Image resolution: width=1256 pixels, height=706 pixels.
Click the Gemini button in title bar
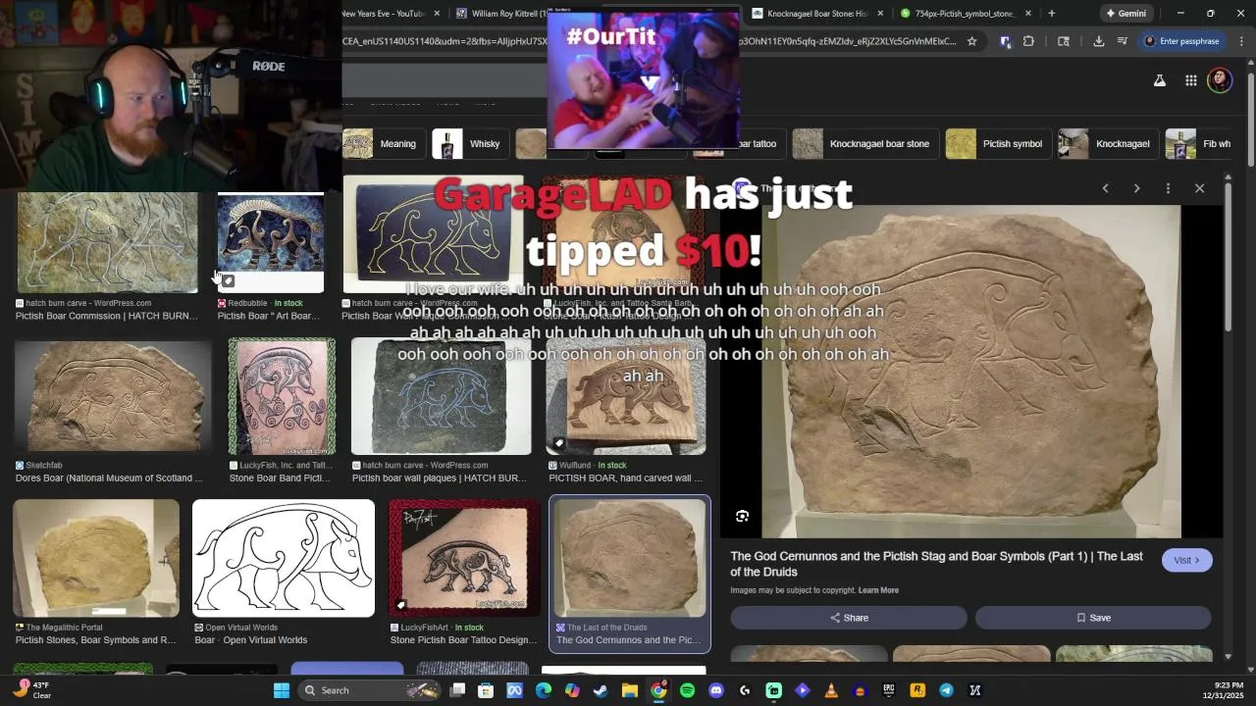click(1125, 14)
